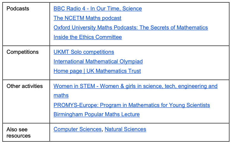Image resolution: width=232 pixels, height=145 pixels.
Task: Click the wrapped 'maths' link text
Action: click(x=61, y=95)
